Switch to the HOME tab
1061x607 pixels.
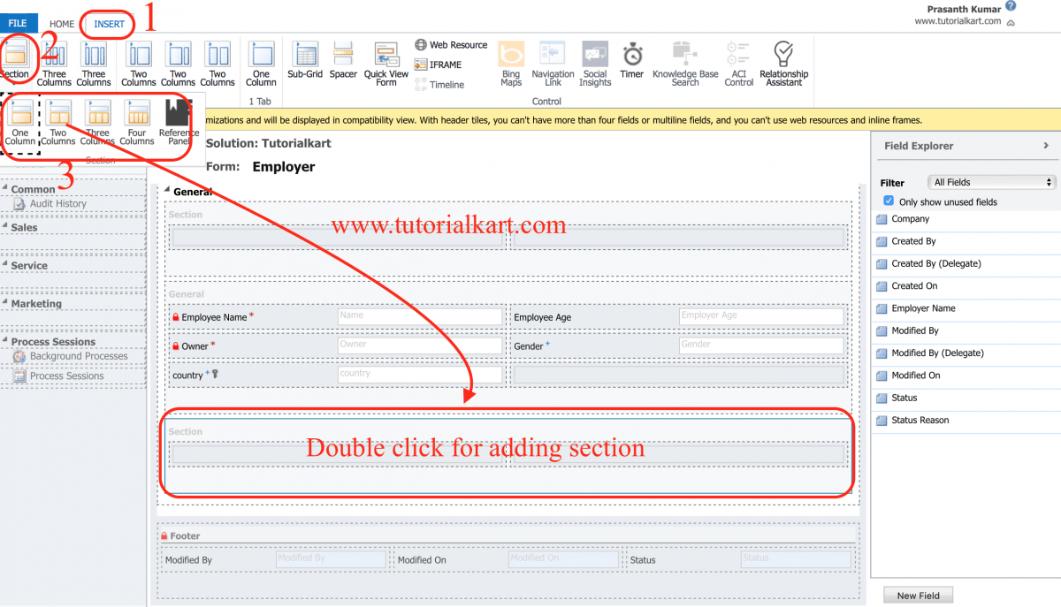61,24
